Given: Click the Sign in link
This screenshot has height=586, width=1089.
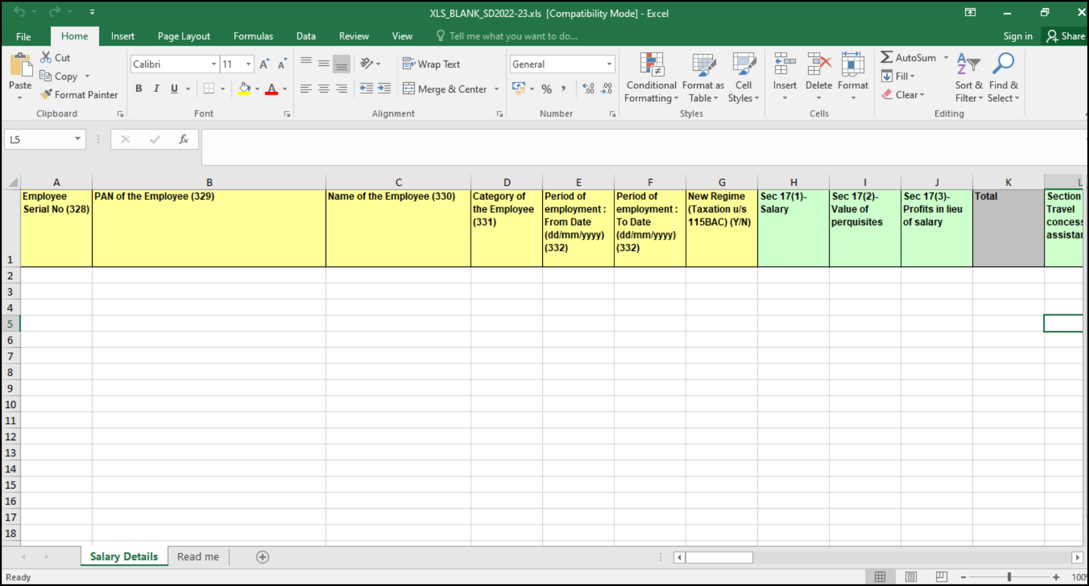Looking at the screenshot, I should [1018, 36].
